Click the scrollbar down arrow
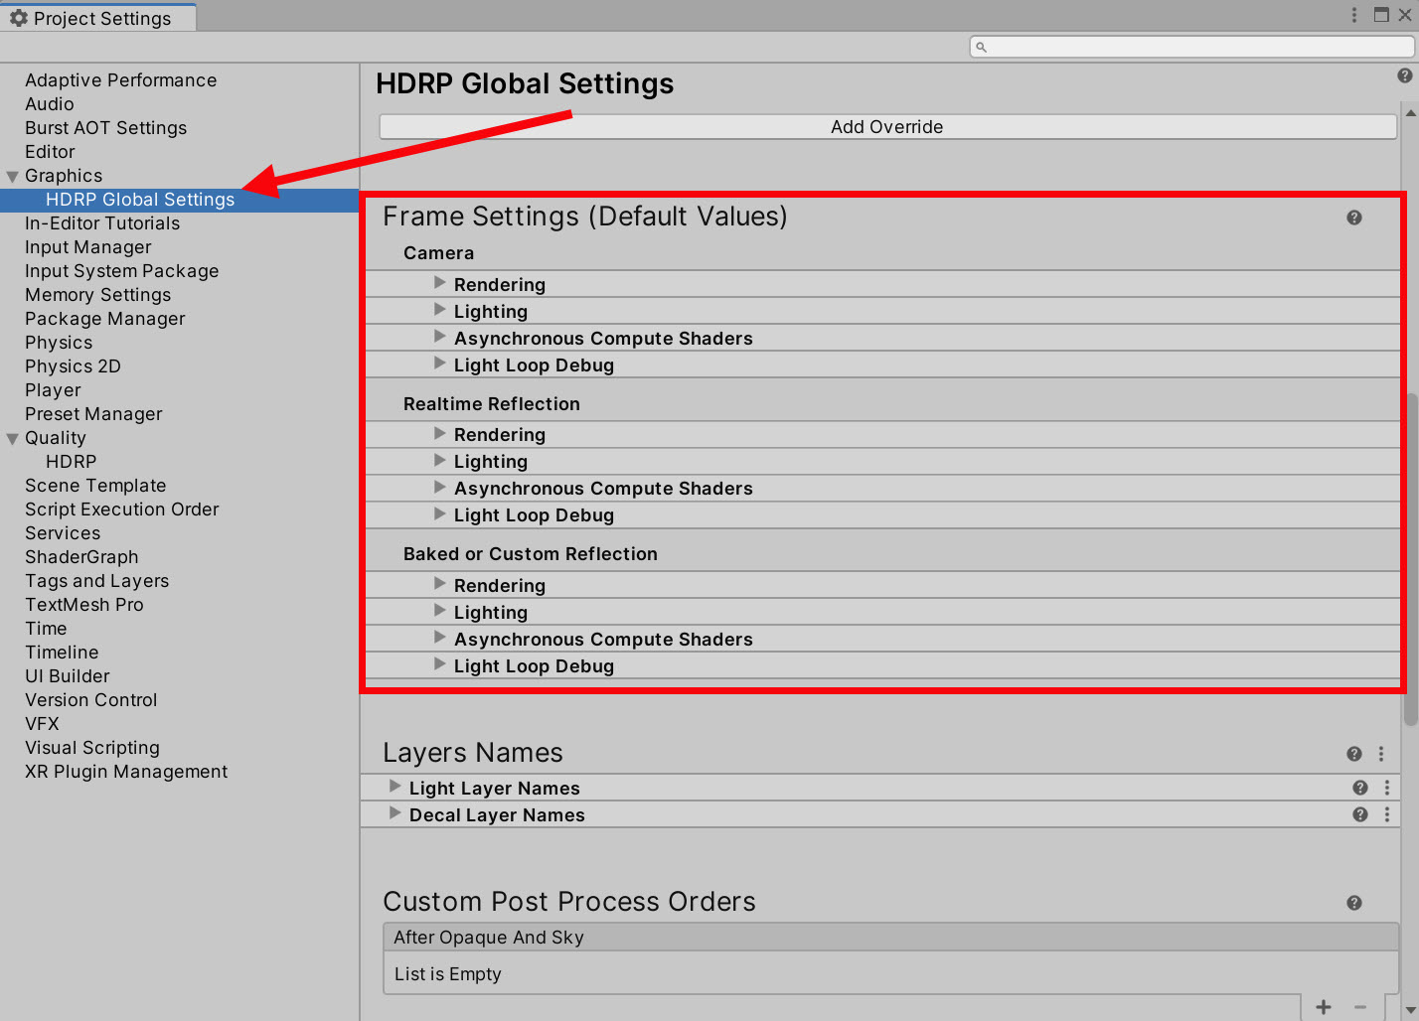 1410,1010
